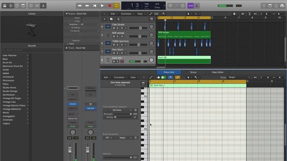The image size is (287, 161).
Task: Toggle the Piano Roll catch playhead icon
Action: click(x=170, y=77)
